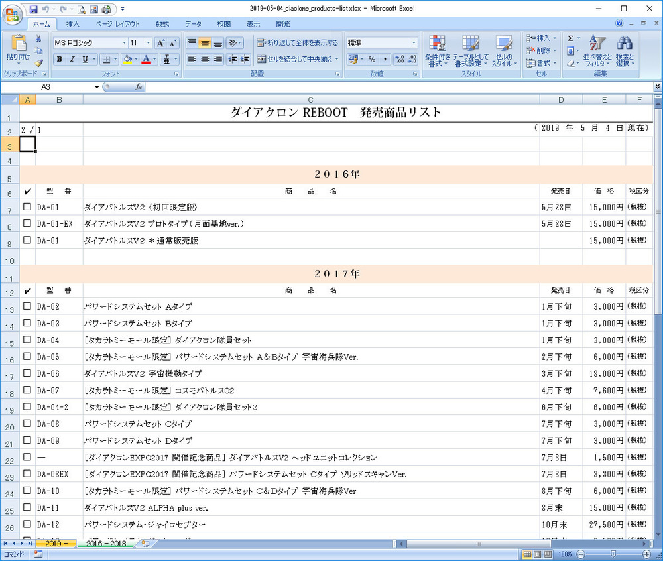The height and width of the screenshot is (561, 663).
Task: Check the box for DA-07 row
Action: coord(27,390)
